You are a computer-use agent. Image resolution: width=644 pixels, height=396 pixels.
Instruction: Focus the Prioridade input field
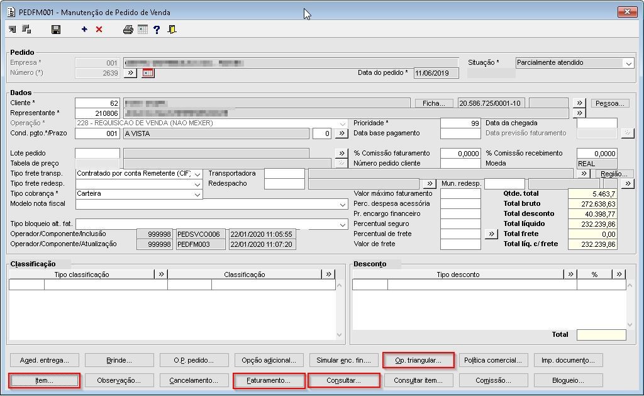(460, 123)
